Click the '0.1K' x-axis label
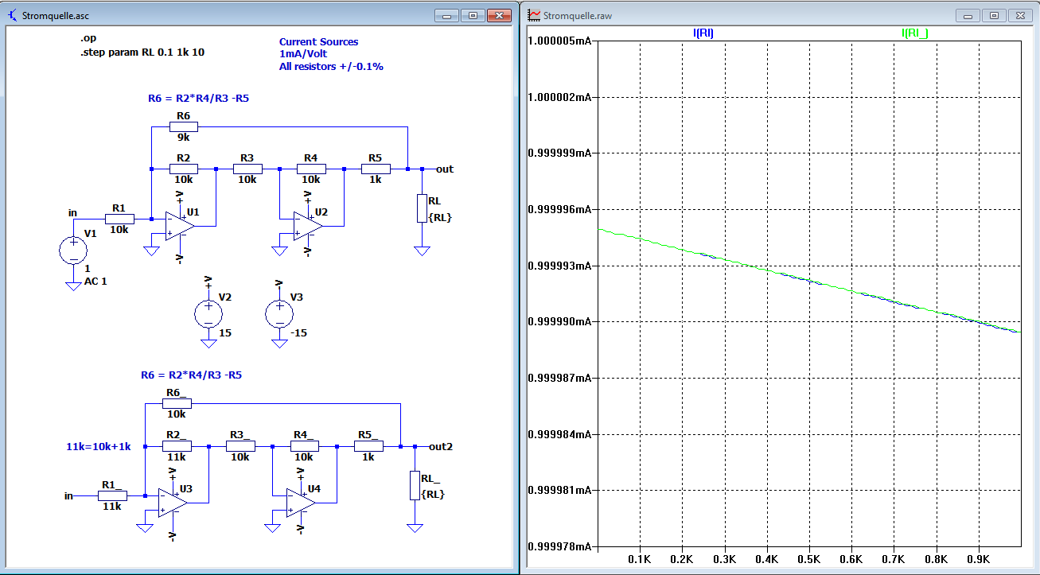The height and width of the screenshot is (575, 1040). (x=640, y=560)
